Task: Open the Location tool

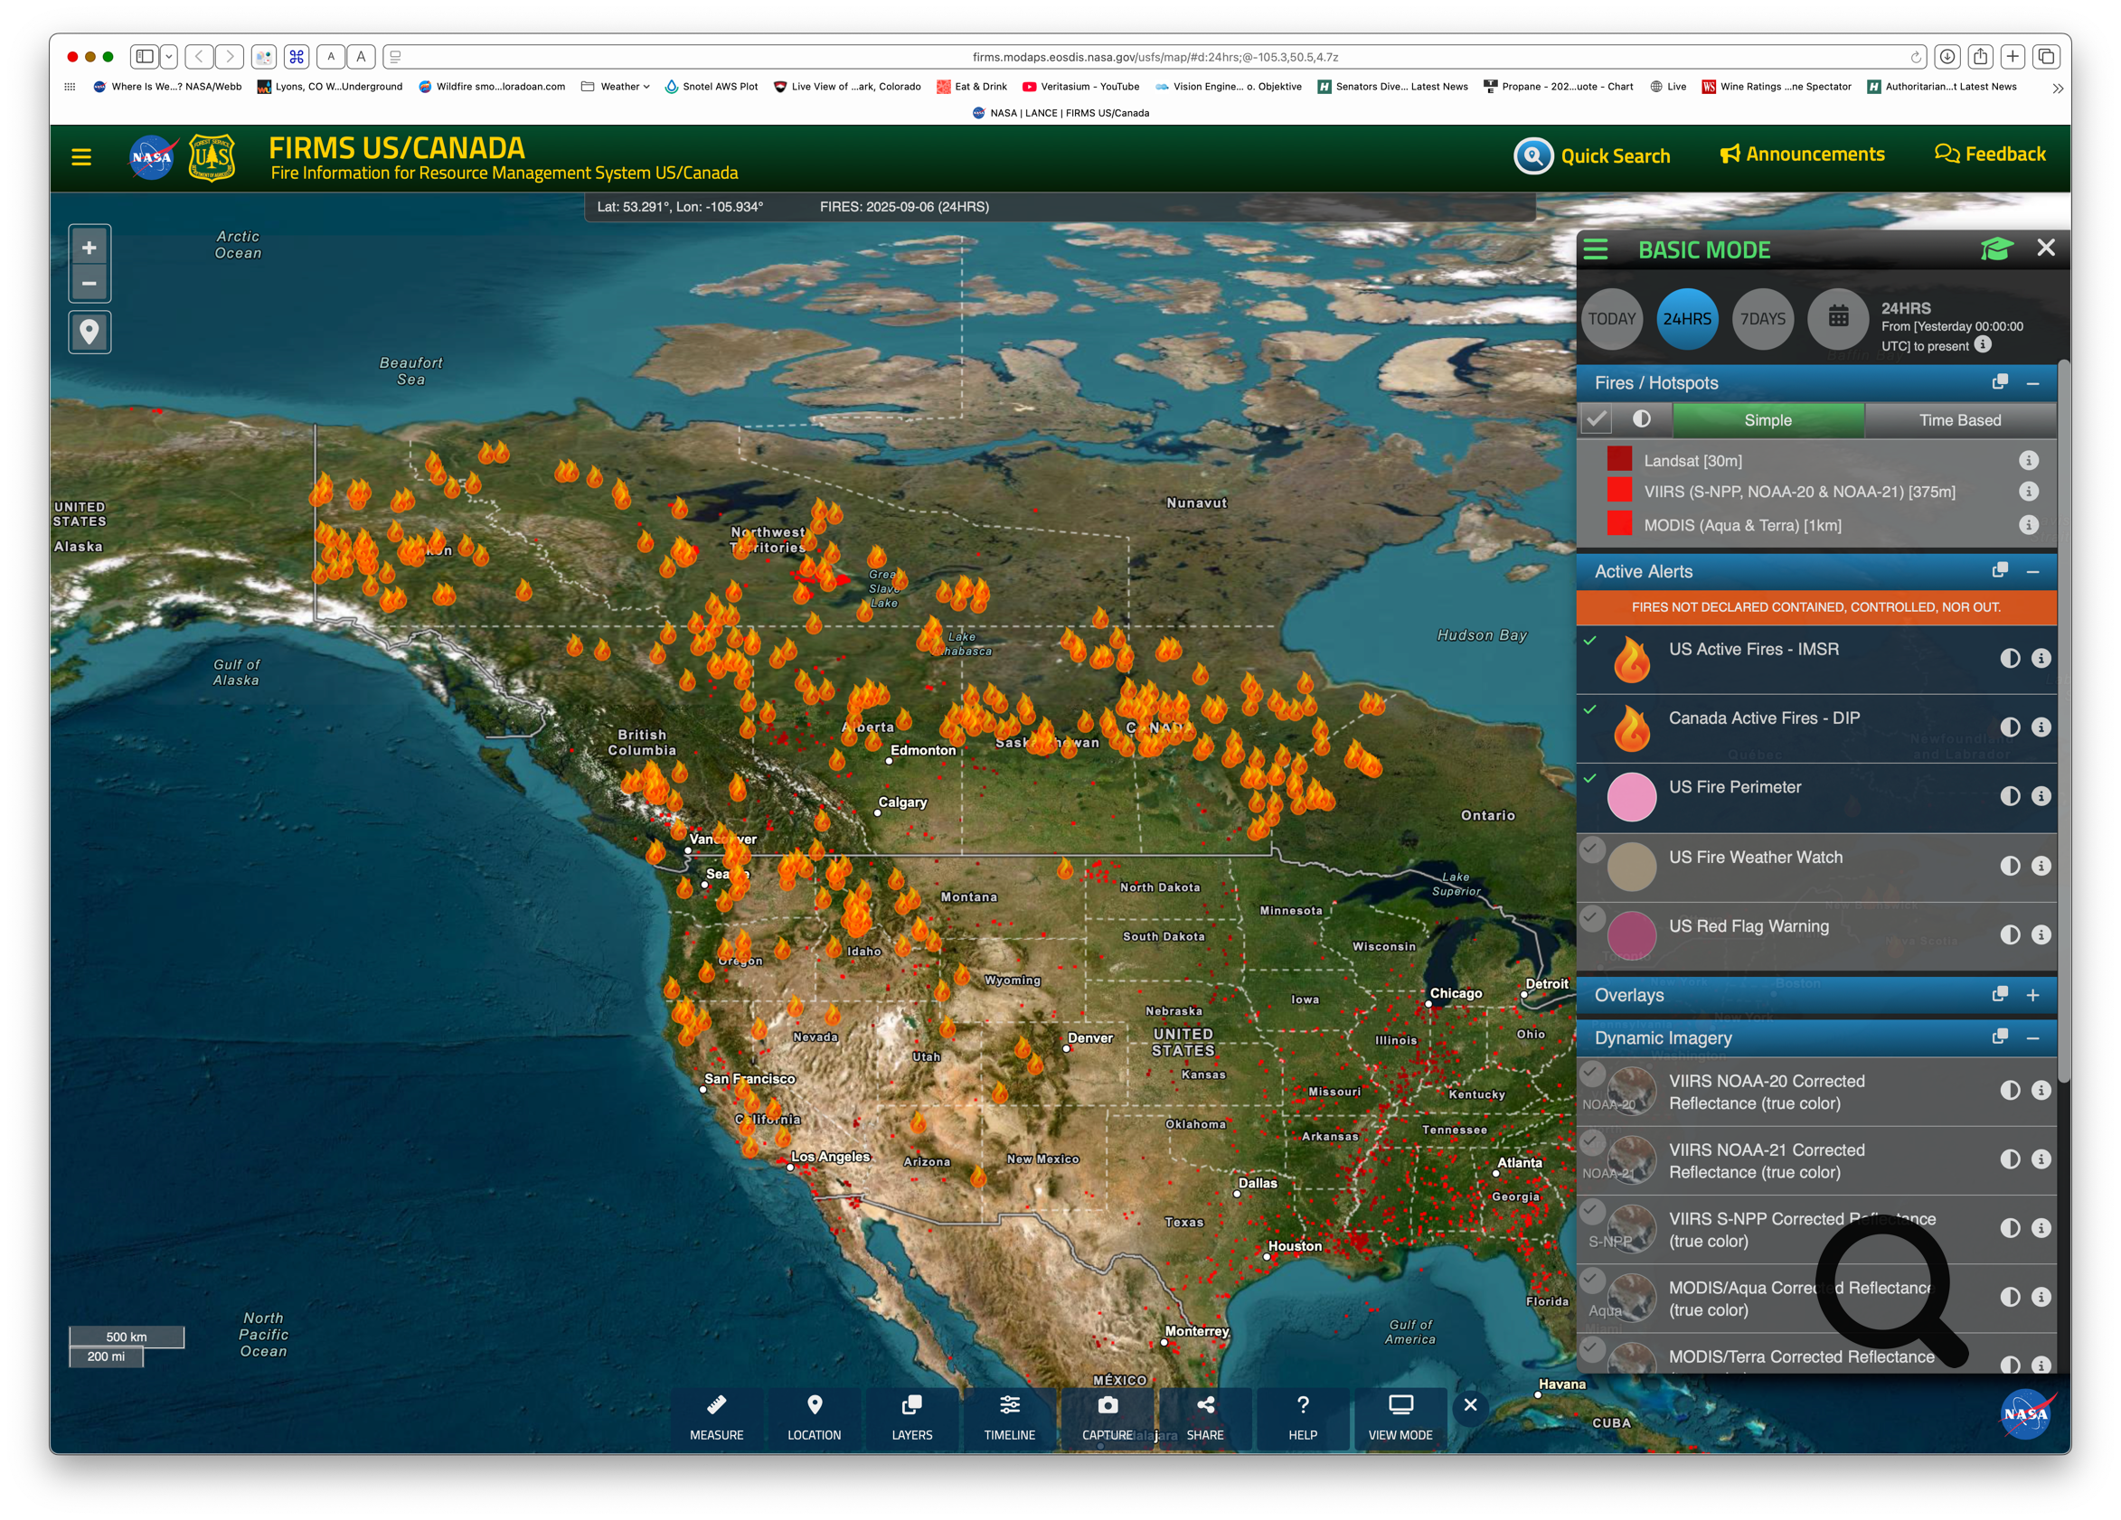Action: coord(814,1417)
